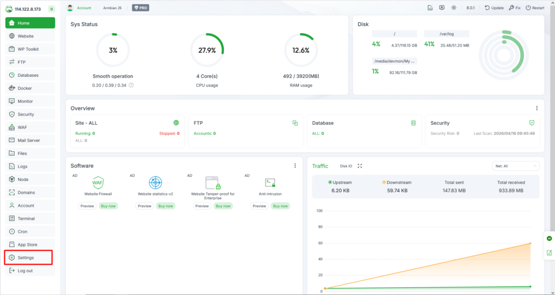Open Settings in the sidebar

tap(25, 258)
